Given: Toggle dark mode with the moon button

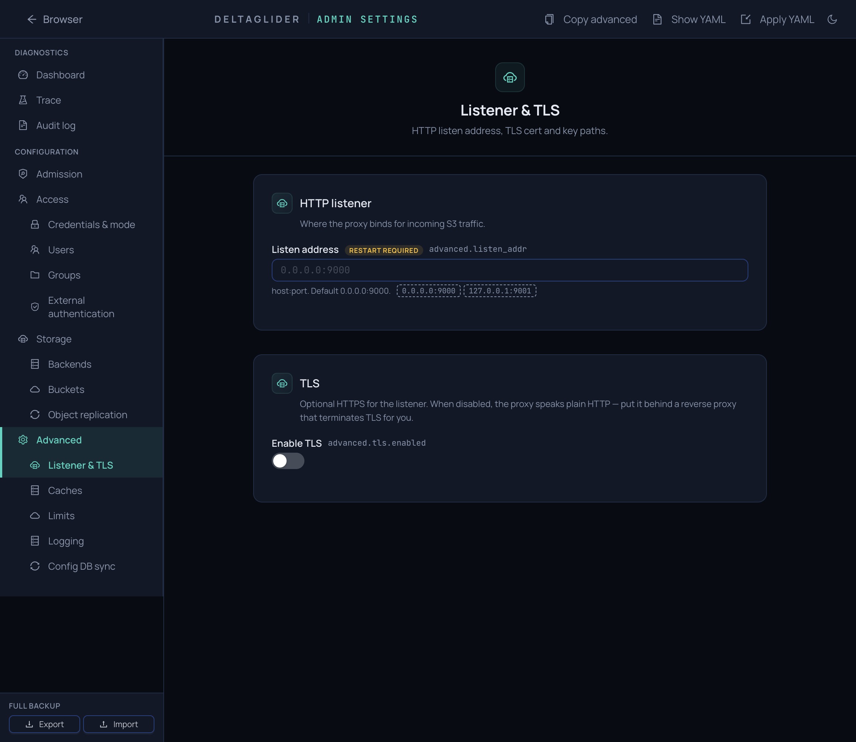Looking at the screenshot, I should point(832,19).
